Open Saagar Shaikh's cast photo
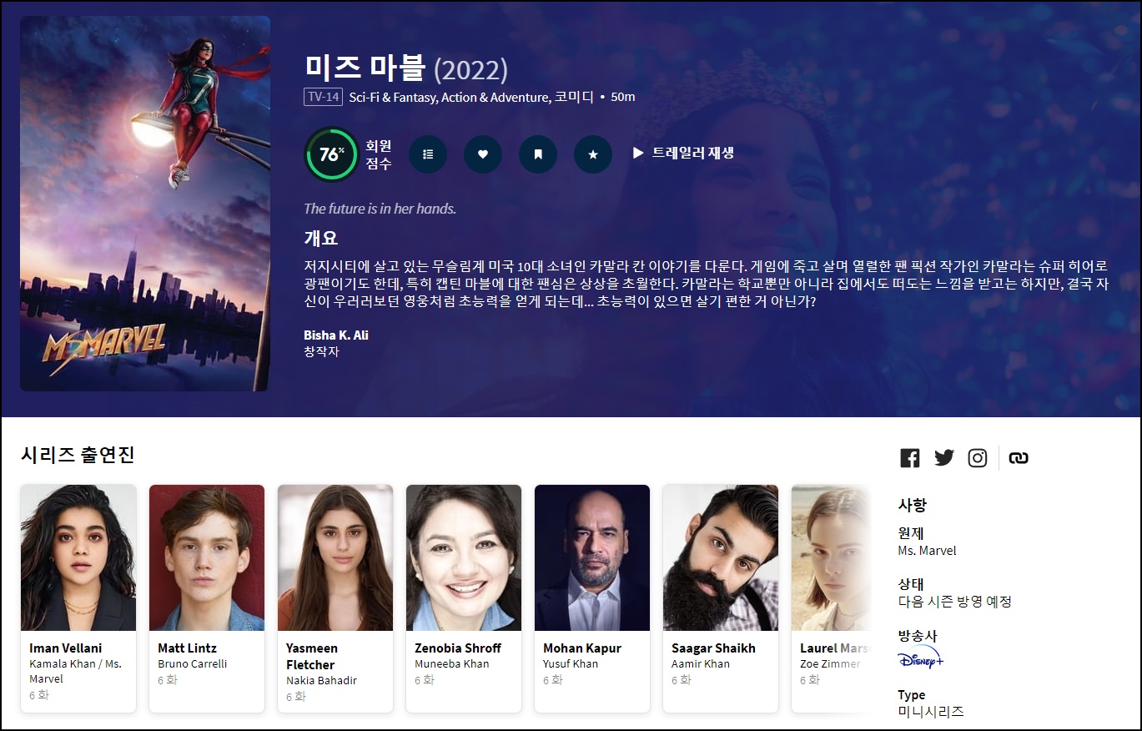This screenshot has width=1142, height=731. point(721,557)
